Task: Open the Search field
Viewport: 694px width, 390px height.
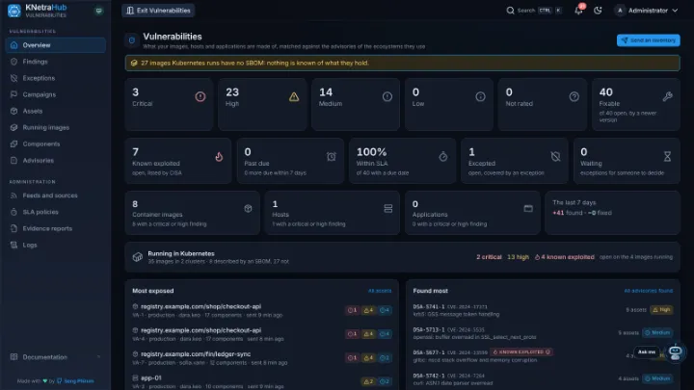Action: click(534, 11)
